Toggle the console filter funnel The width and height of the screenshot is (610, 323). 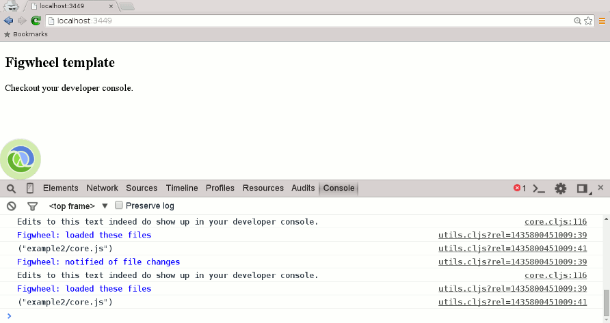pos(32,206)
